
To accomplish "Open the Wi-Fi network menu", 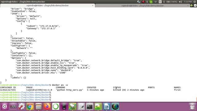I will [x=156, y=2].
